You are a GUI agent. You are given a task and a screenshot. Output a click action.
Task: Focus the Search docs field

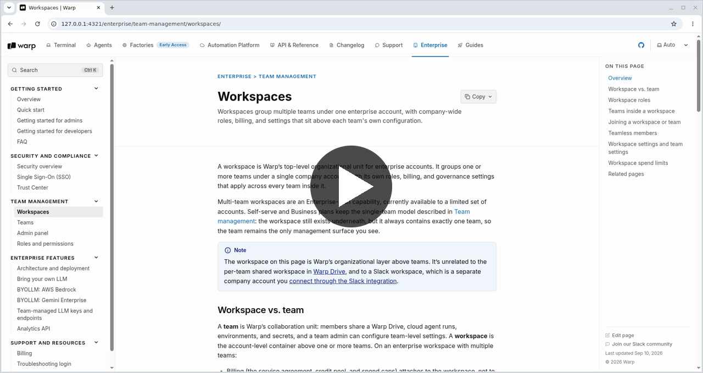(x=55, y=70)
